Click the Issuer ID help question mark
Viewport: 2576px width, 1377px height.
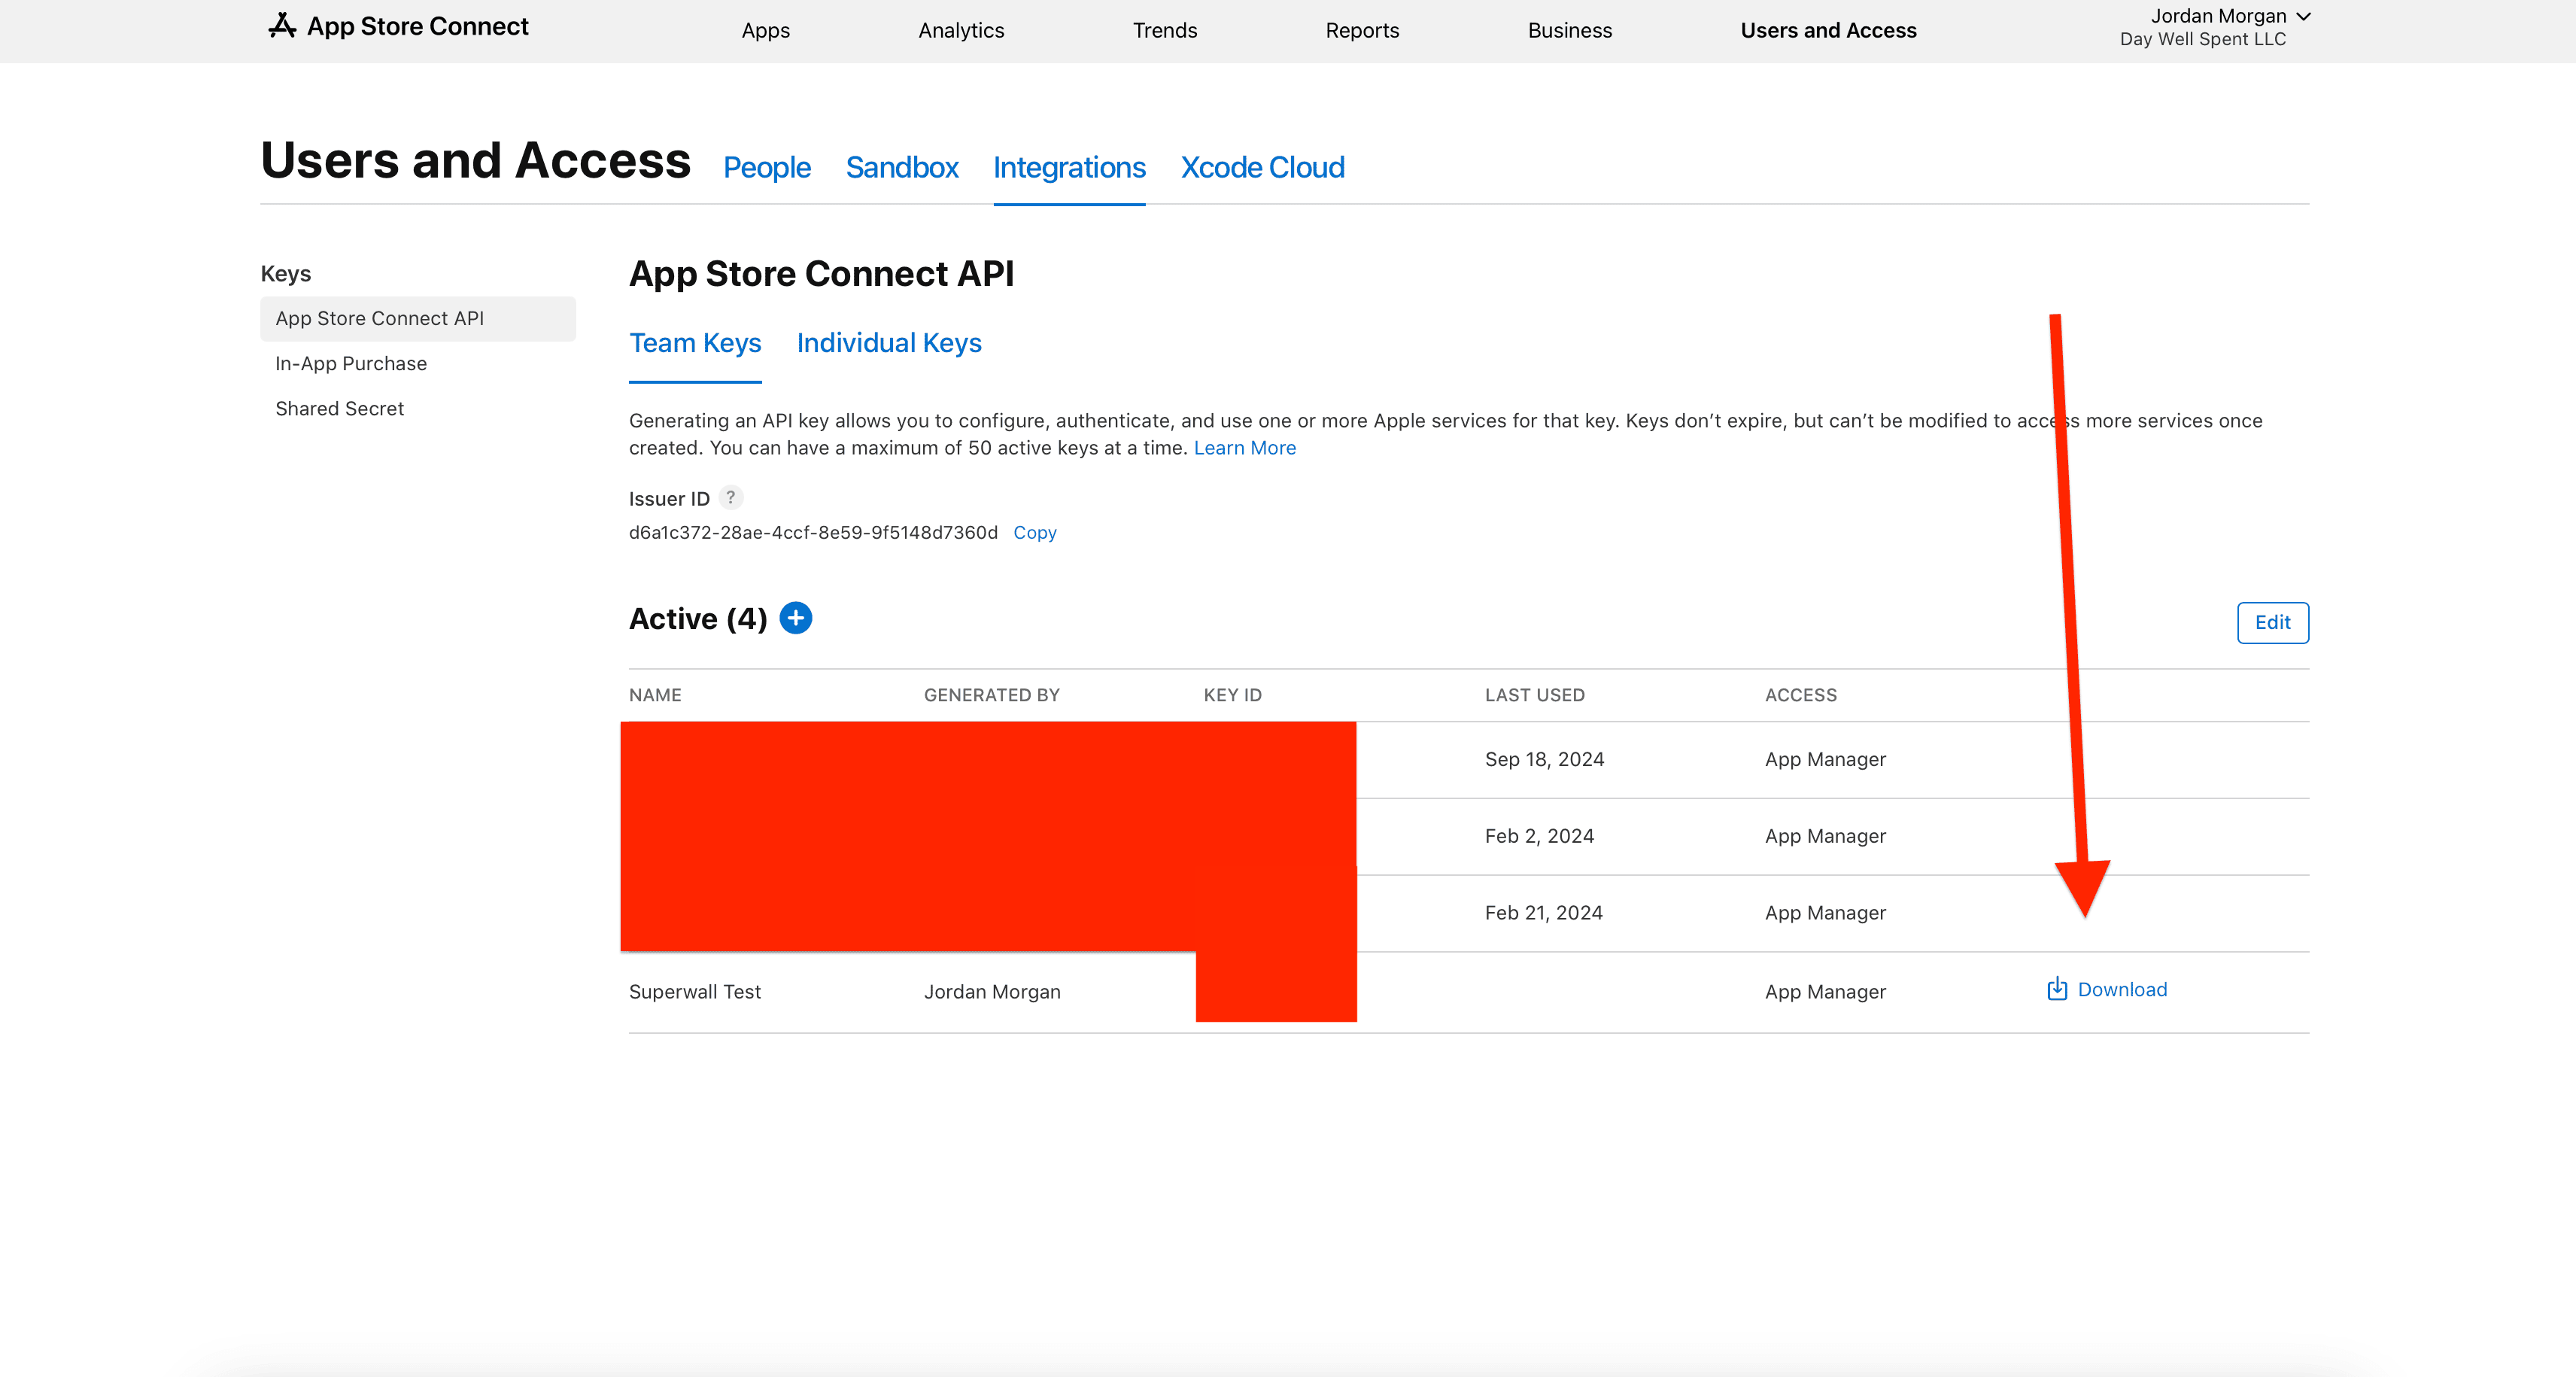click(731, 497)
